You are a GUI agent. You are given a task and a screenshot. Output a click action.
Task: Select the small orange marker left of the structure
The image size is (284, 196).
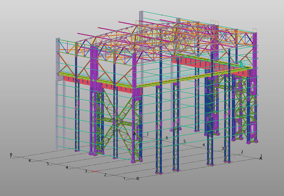[29, 65]
